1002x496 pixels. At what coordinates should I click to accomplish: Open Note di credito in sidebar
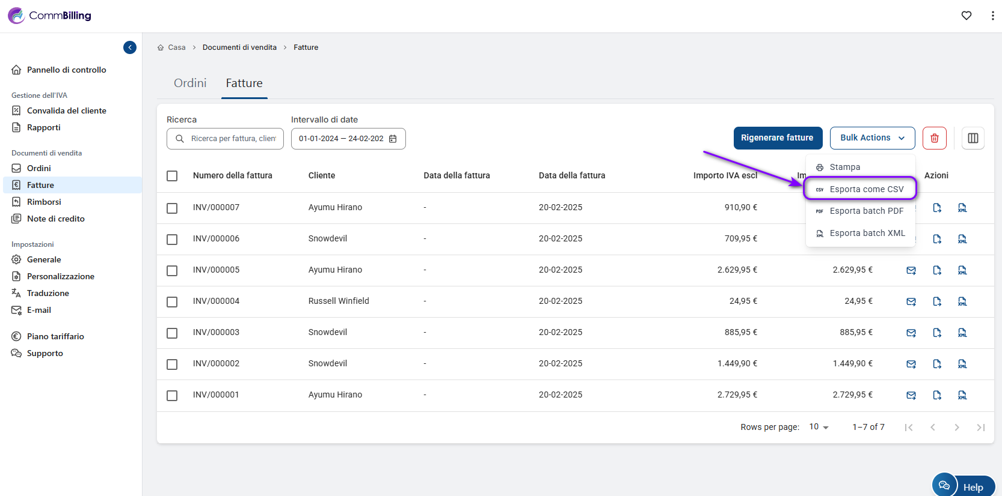[55, 219]
